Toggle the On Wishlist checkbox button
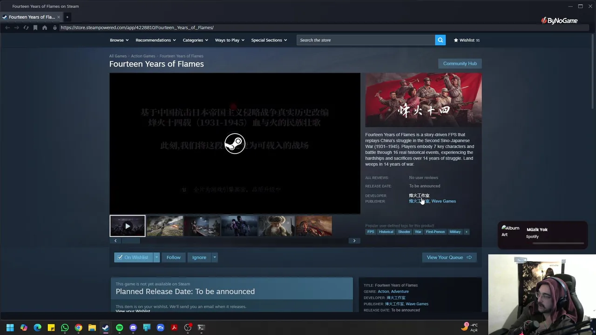This screenshot has width=596, height=335. [133, 257]
